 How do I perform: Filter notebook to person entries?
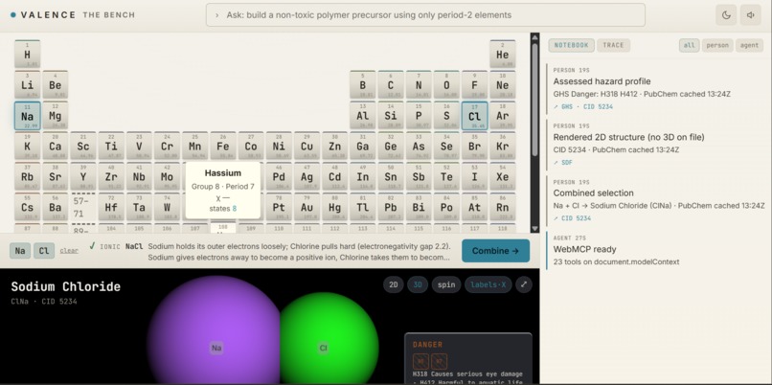(717, 45)
